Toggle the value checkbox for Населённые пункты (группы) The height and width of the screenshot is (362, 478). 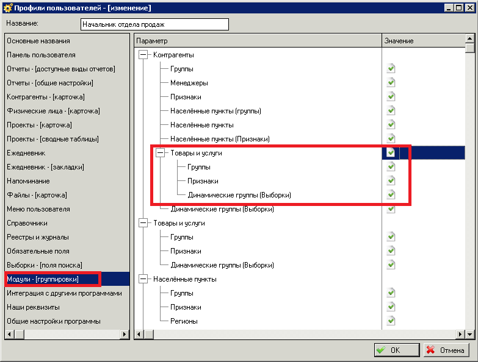tap(391, 111)
